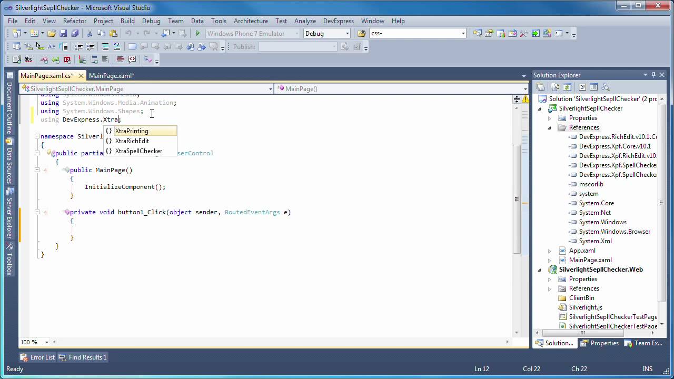
Task: Click the Solution Explorer Properties icon
Action: click(x=541, y=87)
